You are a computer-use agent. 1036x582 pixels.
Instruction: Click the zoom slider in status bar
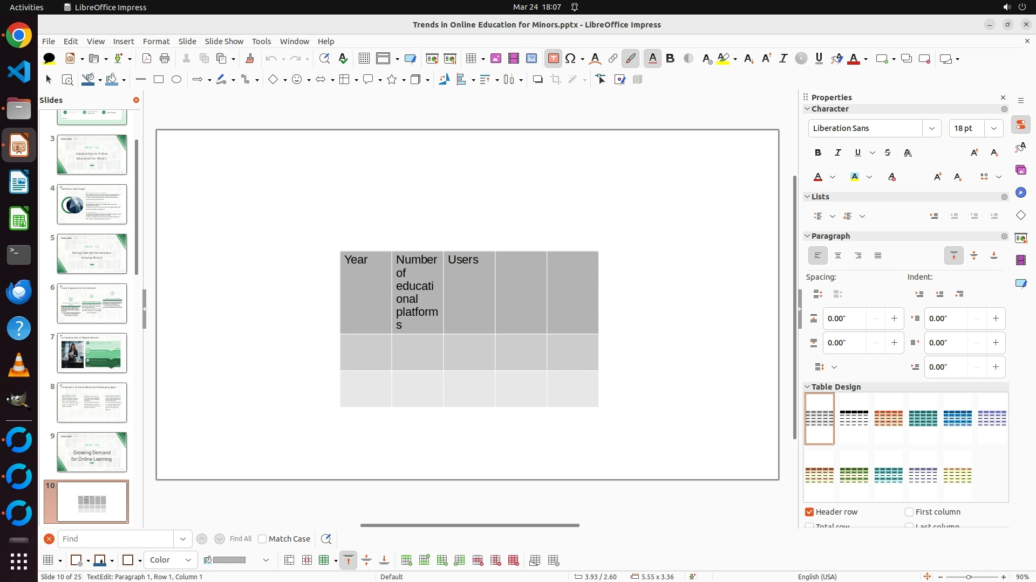coord(969,577)
